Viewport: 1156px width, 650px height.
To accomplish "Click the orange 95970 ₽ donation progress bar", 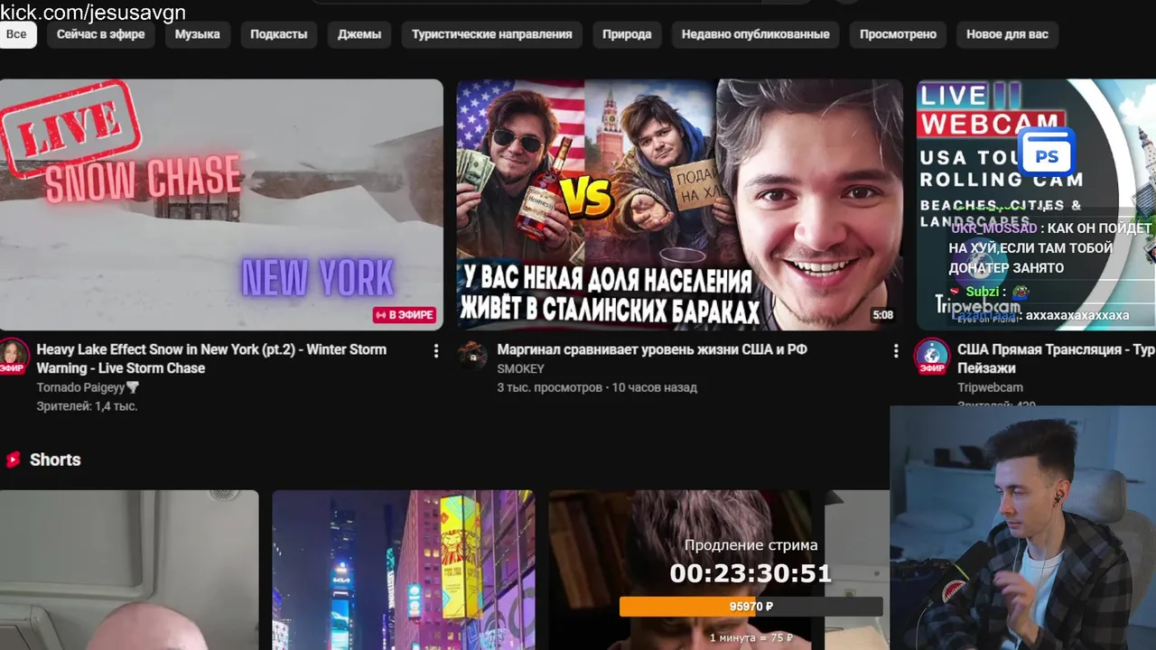I will [x=750, y=607].
